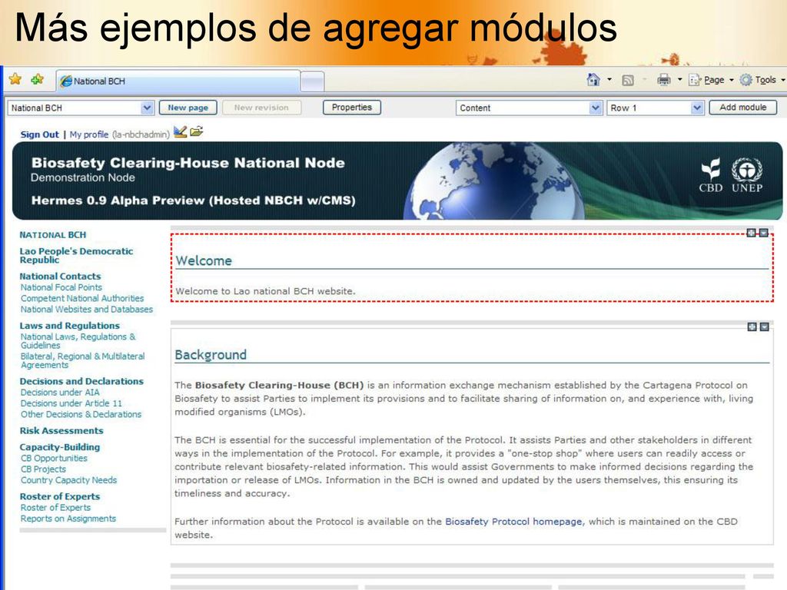The image size is (787, 590).
Task: Open the Biosafety Protocol homepage link
Action: [x=513, y=522]
